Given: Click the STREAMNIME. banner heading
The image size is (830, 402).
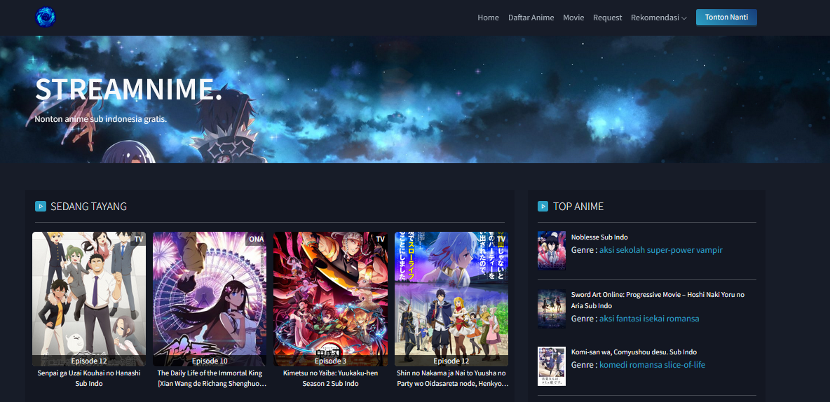Looking at the screenshot, I should (x=128, y=90).
